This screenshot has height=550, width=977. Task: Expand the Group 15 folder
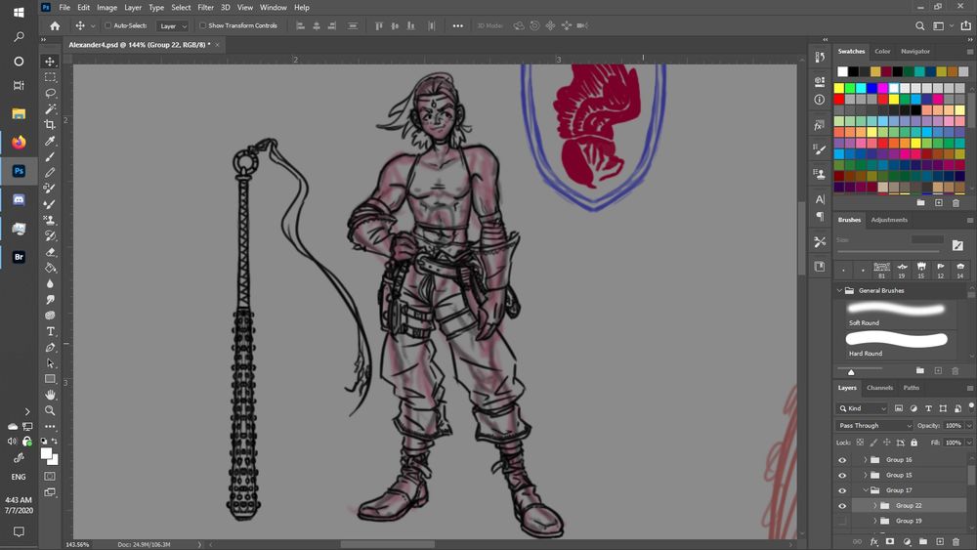[x=865, y=475]
